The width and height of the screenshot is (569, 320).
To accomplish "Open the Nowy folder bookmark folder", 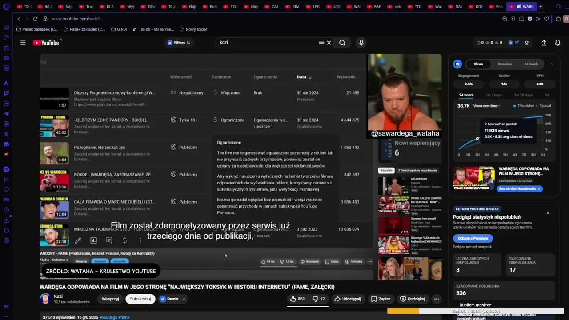I will pos(193,29).
